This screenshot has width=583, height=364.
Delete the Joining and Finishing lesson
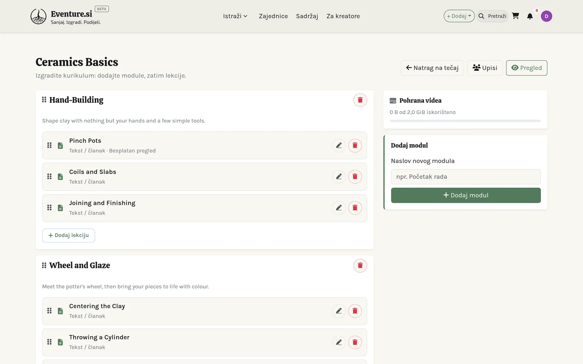click(355, 208)
